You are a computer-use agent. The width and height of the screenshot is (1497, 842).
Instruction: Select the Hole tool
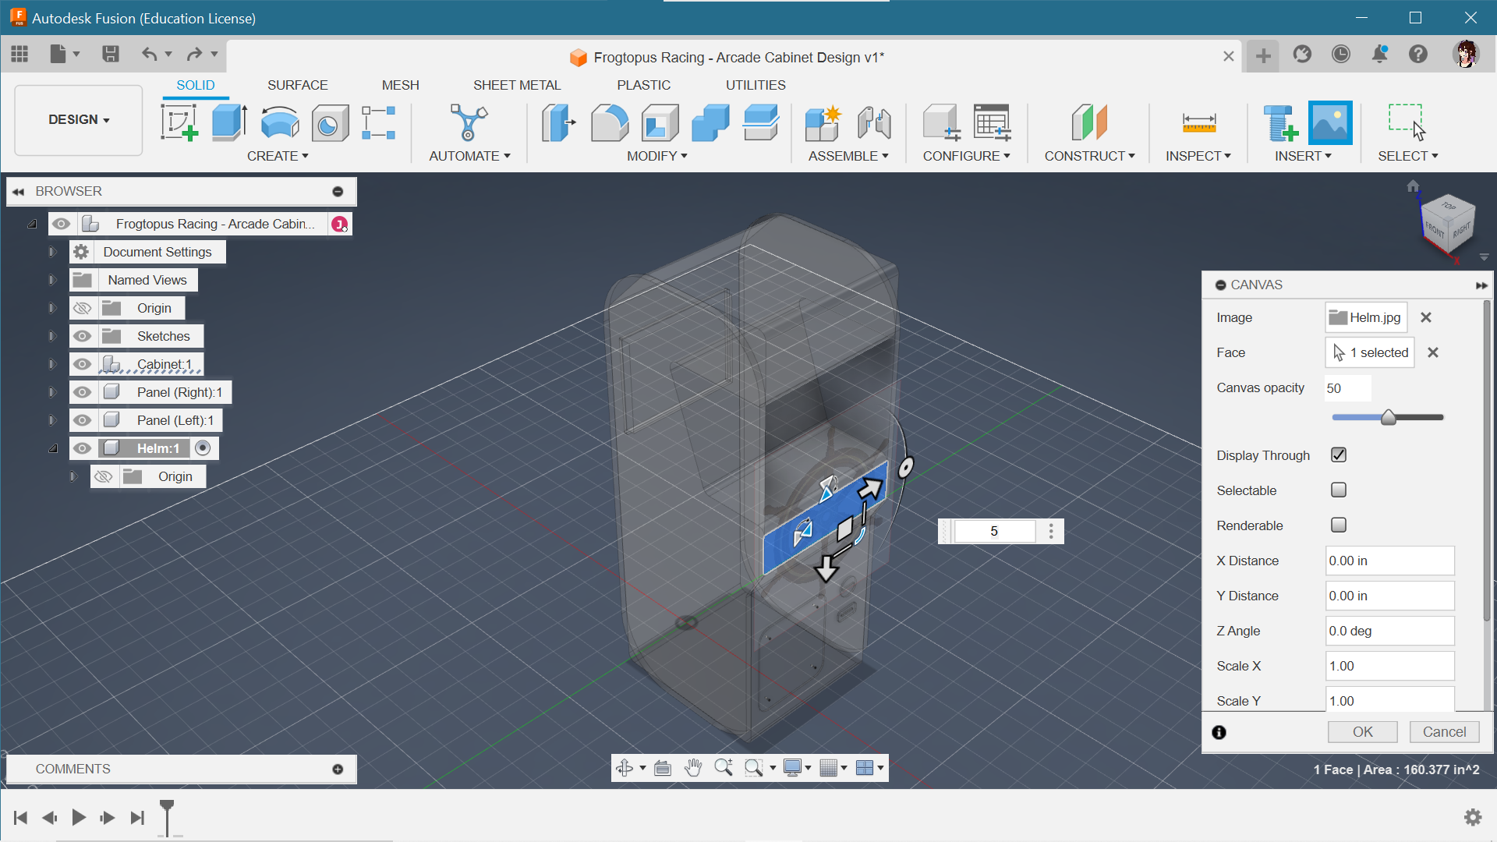(x=330, y=123)
